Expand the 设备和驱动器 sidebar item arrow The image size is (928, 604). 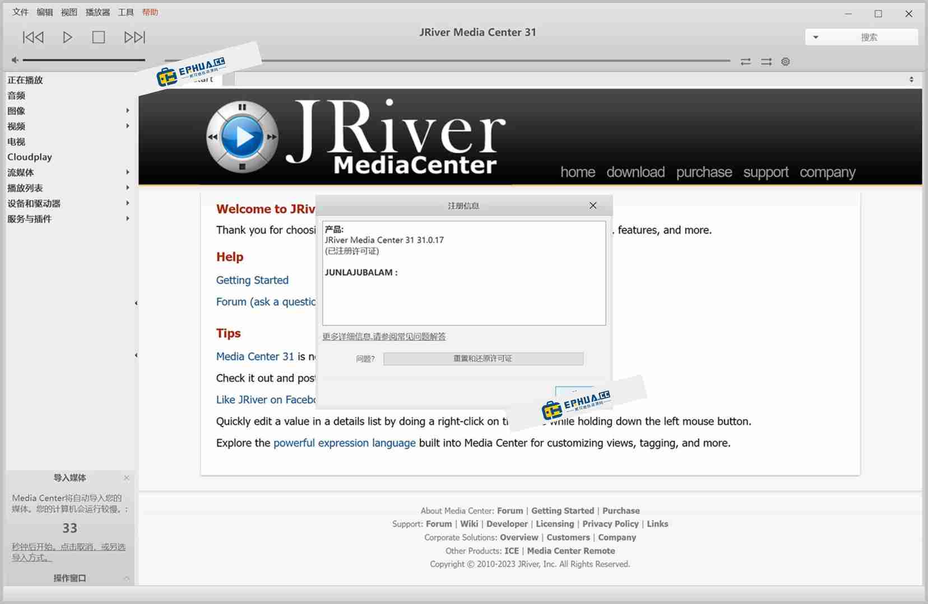coord(128,203)
